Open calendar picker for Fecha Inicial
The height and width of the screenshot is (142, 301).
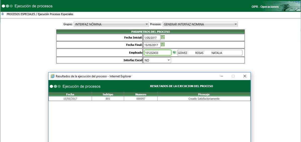pyautogui.click(x=163, y=37)
